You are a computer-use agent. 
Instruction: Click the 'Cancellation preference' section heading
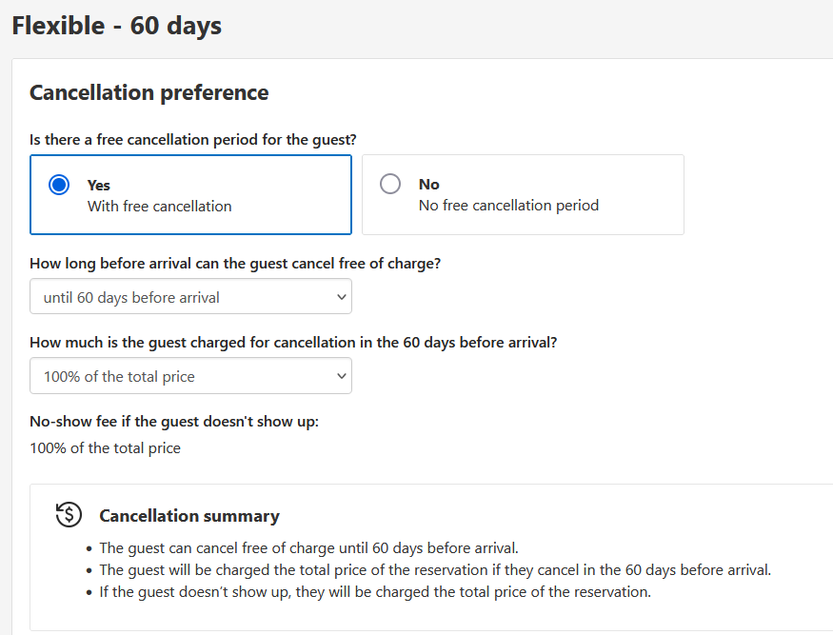(x=149, y=92)
